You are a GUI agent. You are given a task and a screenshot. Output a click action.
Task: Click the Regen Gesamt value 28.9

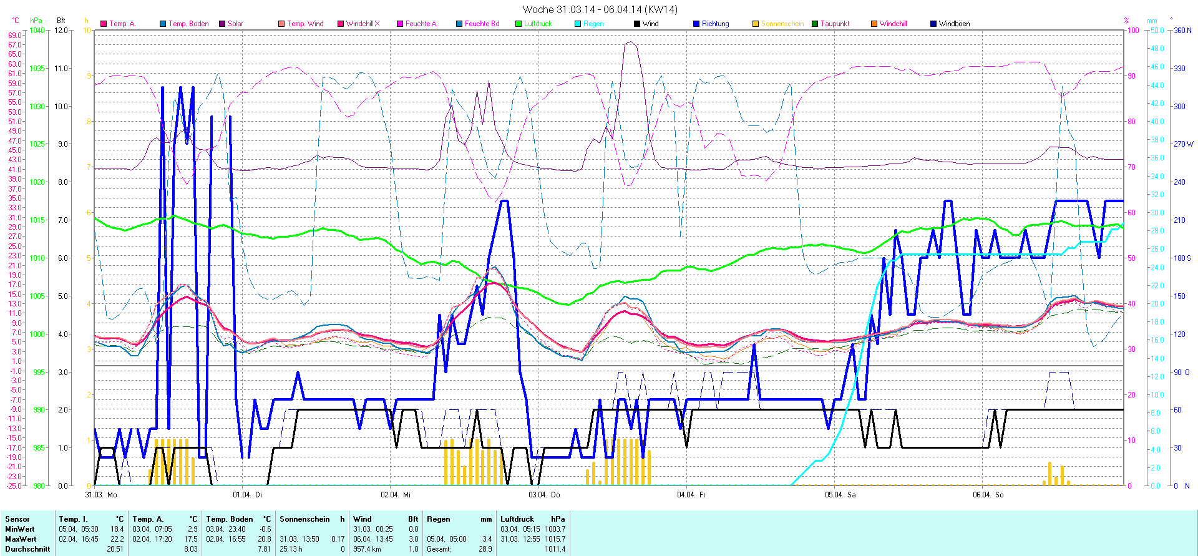(485, 549)
